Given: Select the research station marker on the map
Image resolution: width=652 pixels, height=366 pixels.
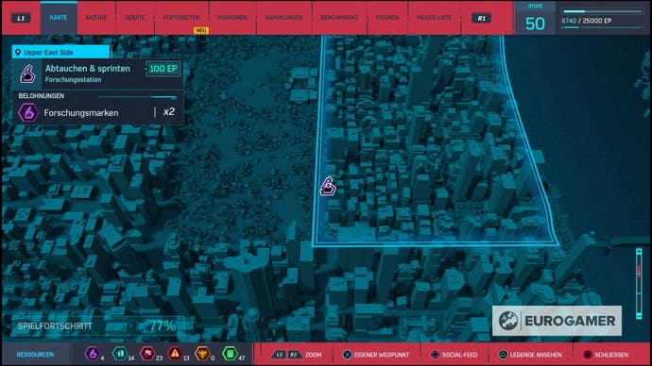Looking at the screenshot, I should (328, 187).
